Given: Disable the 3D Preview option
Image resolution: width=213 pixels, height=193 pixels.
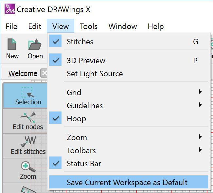Looking at the screenshot, I should tap(86, 61).
